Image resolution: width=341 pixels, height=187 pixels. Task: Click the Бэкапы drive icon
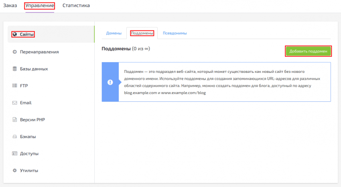pyautogui.click(x=15, y=137)
